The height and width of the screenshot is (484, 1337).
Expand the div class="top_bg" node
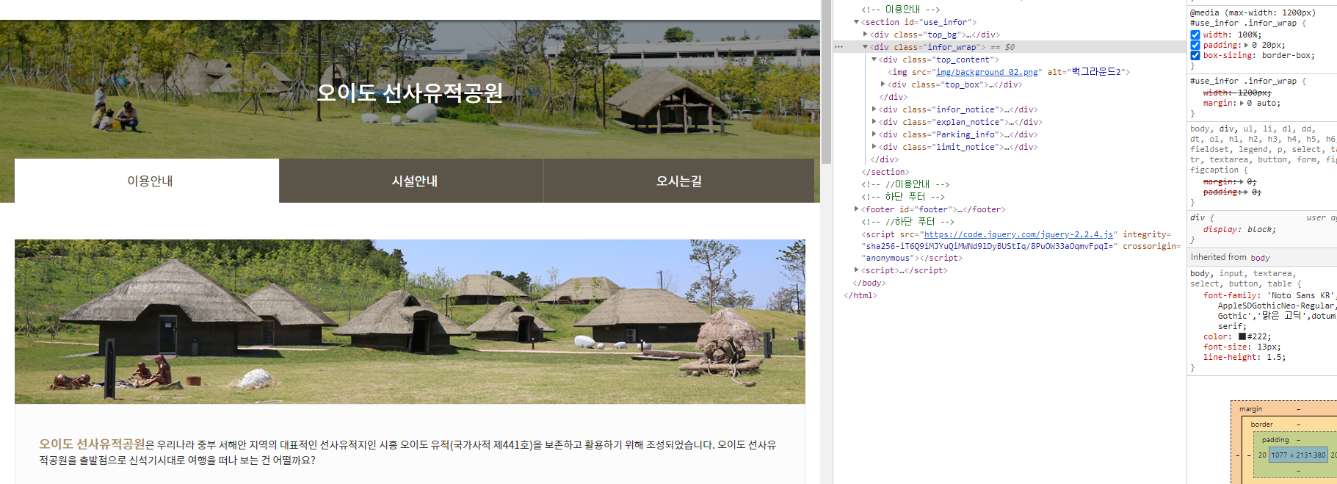(x=865, y=35)
